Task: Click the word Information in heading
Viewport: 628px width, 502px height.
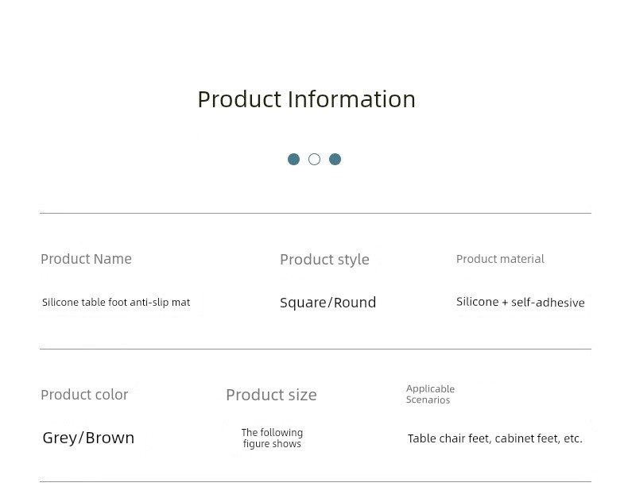Action: [x=351, y=99]
